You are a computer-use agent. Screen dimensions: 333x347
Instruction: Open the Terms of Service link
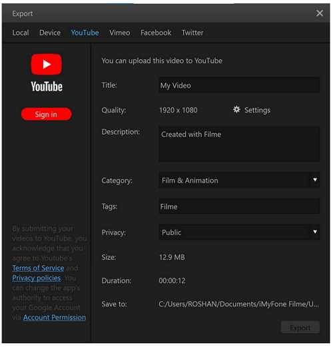[x=38, y=268]
